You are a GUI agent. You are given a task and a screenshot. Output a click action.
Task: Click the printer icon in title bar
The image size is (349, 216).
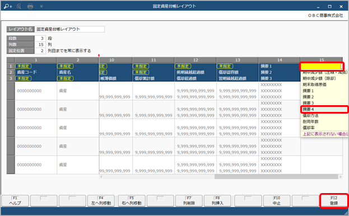click(30, 7)
